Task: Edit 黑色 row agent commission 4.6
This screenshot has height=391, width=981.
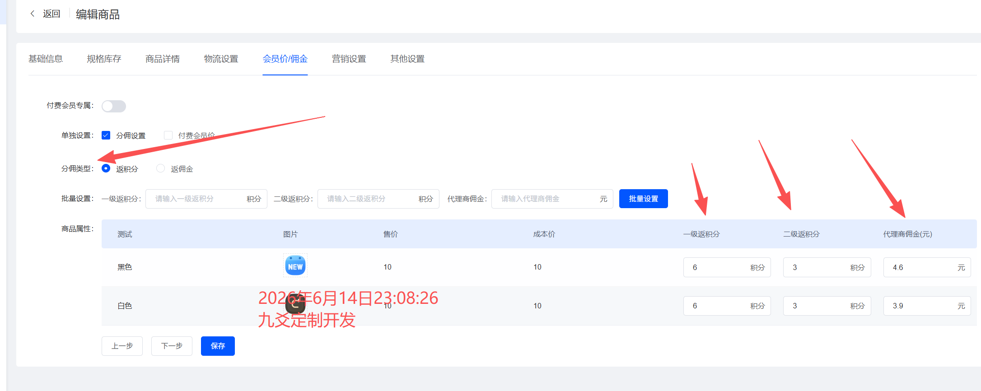Action: tap(927, 267)
